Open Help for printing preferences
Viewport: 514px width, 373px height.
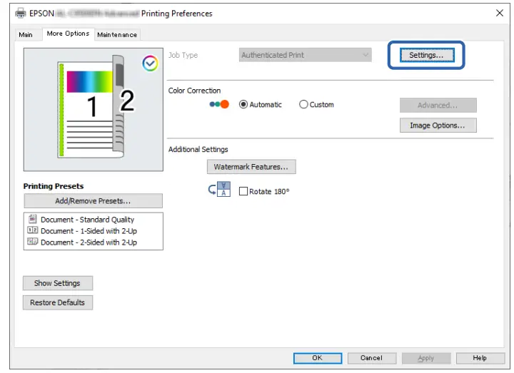(480, 358)
